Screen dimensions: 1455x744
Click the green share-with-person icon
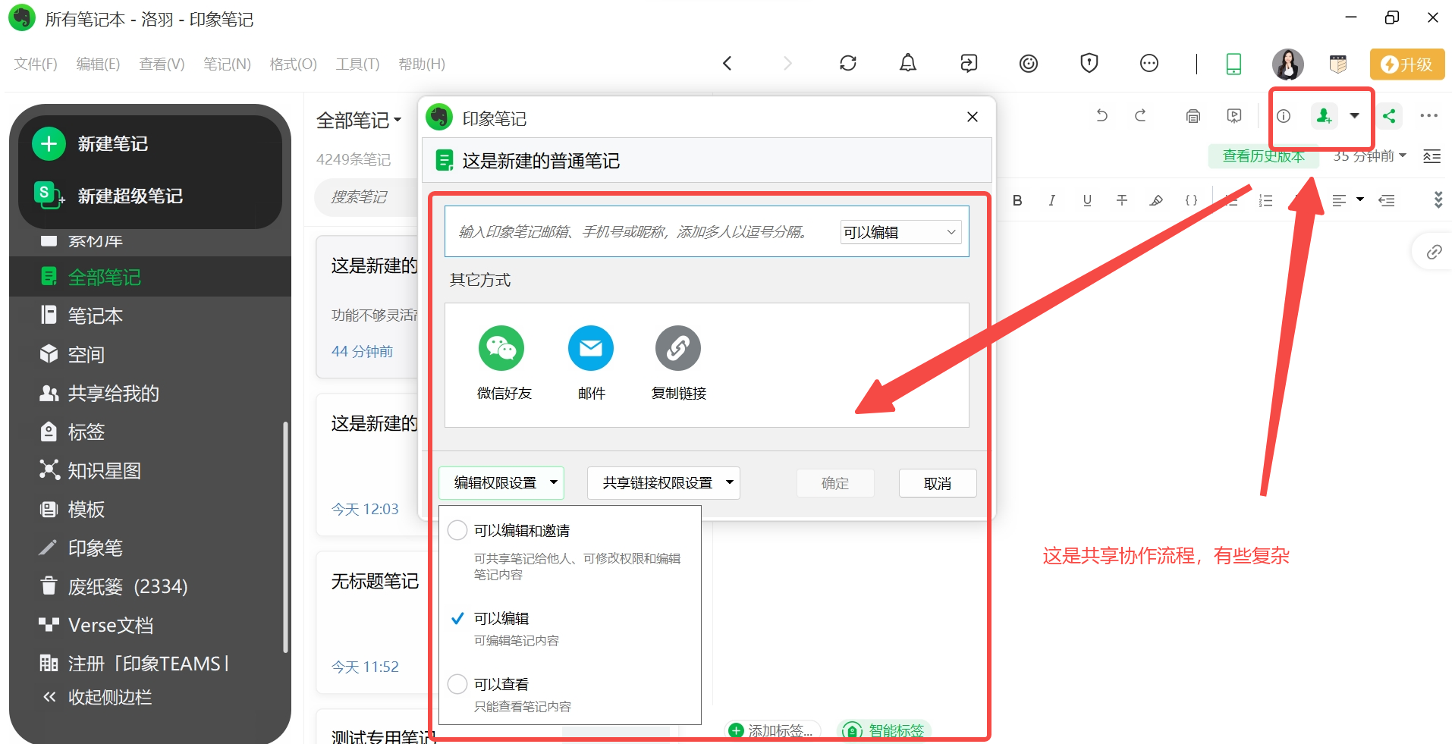[1325, 116]
